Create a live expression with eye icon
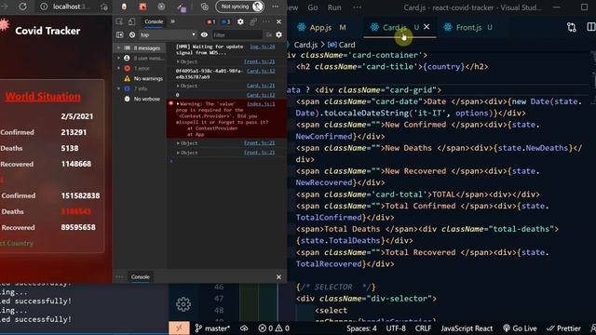596x335 pixels. (x=204, y=34)
